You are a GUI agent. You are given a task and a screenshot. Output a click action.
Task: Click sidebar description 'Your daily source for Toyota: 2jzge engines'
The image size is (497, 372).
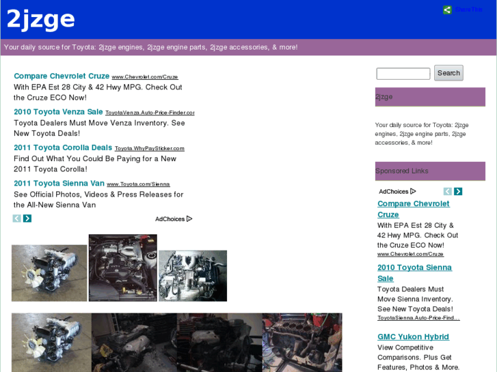(422, 134)
